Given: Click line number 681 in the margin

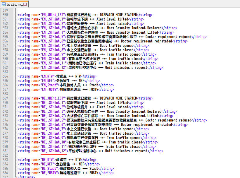Looking at the screenshot, I should point(5,151).
